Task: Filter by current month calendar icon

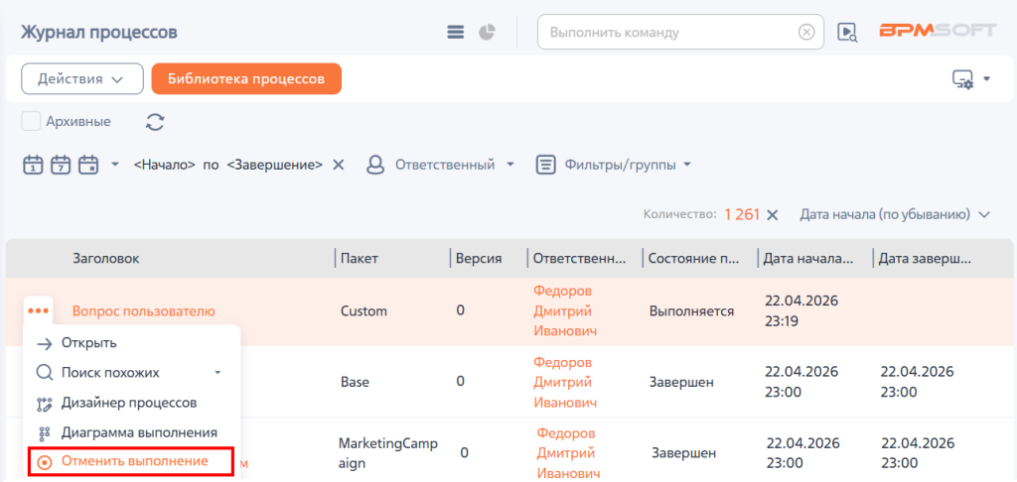Action: point(87,166)
